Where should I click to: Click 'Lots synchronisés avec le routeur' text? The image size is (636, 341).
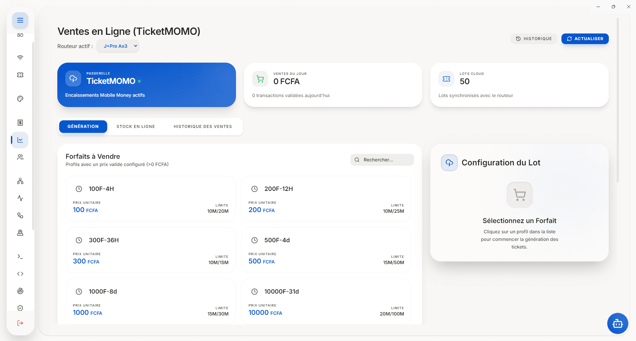click(476, 95)
